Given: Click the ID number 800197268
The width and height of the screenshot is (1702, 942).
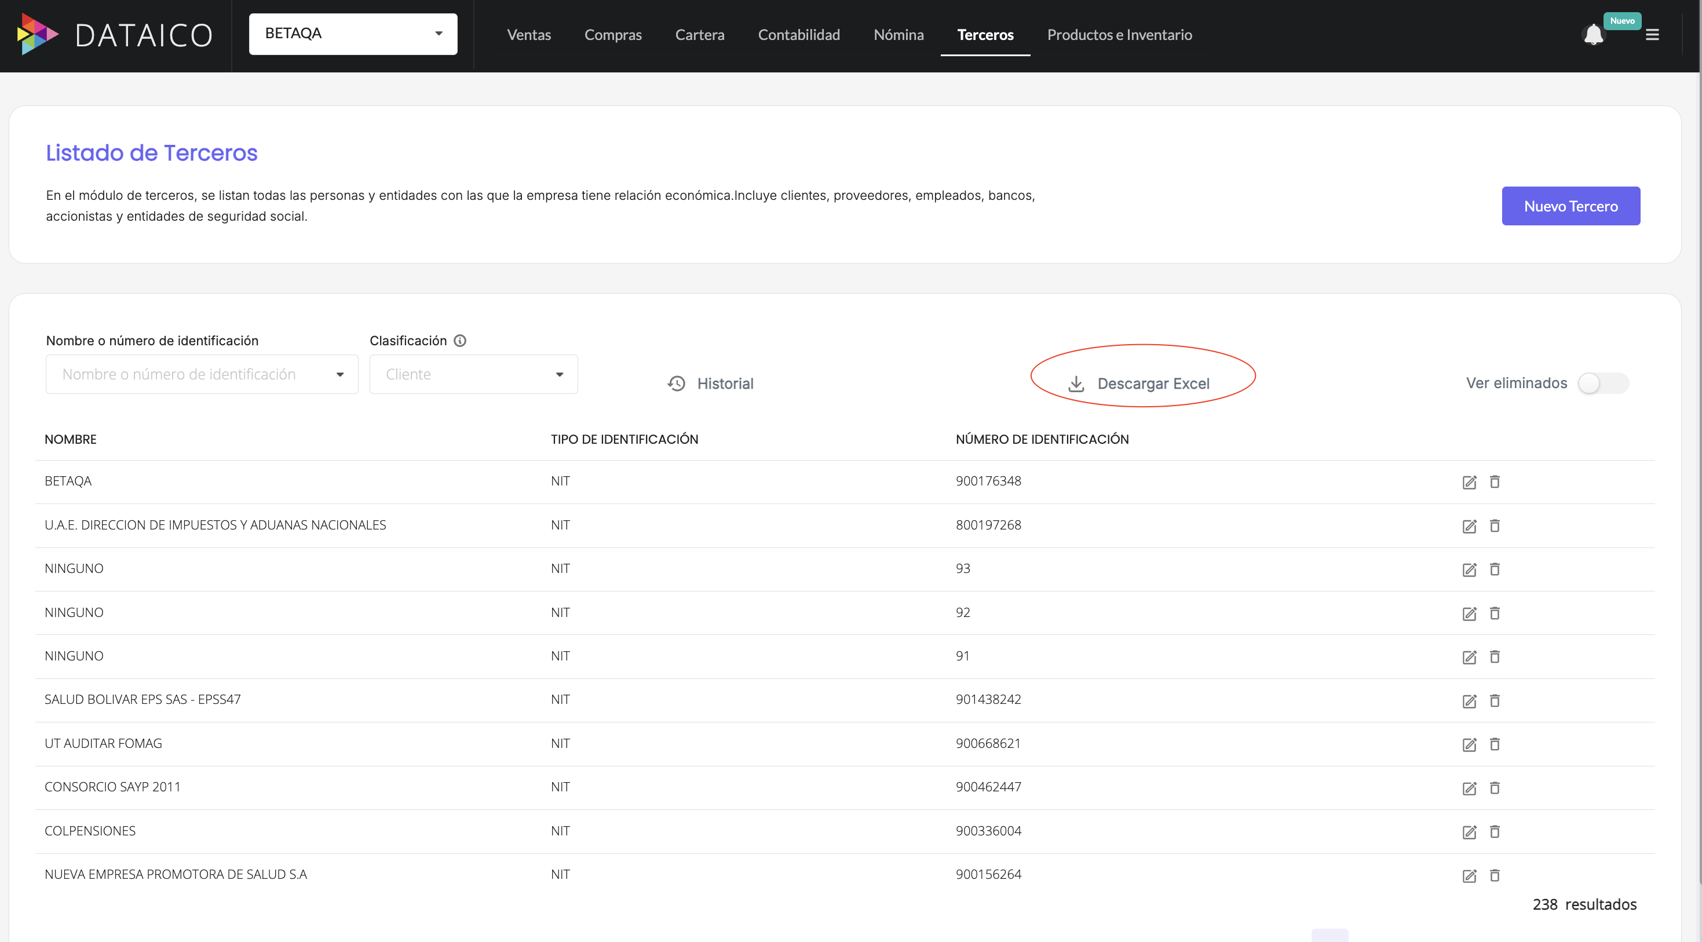Looking at the screenshot, I should [988, 525].
